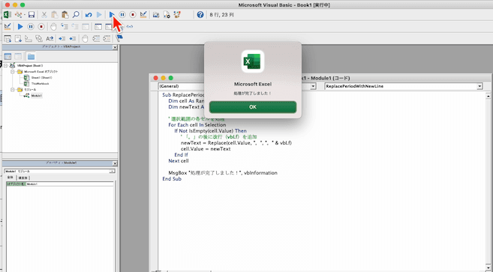Click View Code icon in the project panel
The height and width of the screenshot is (272, 493).
[x=8, y=56]
